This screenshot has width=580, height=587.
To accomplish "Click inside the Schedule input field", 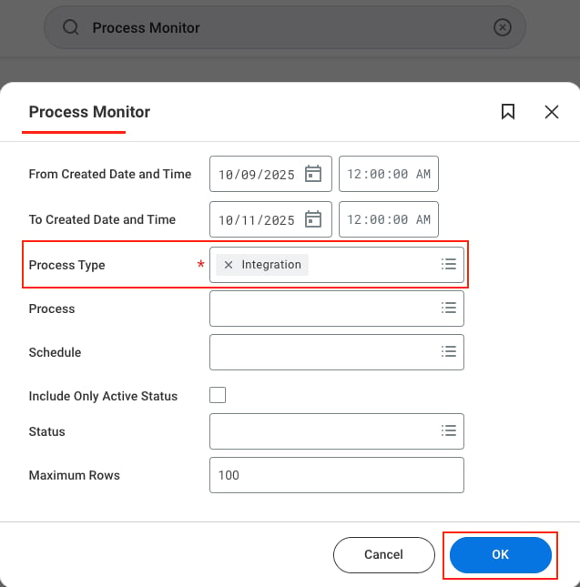I will pos(337,352).
